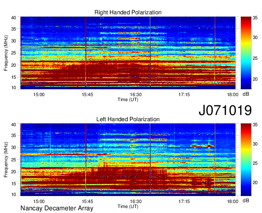
Task: Click 17:15 tick label on lower time axis
Action: (x=184, y=201)
